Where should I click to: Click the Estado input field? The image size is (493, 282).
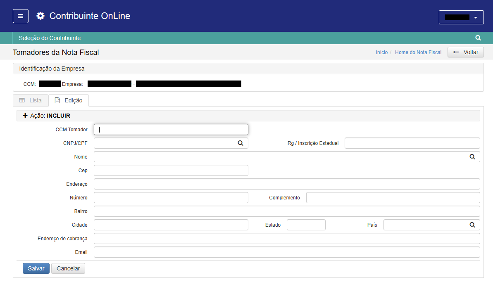(306, 225)
